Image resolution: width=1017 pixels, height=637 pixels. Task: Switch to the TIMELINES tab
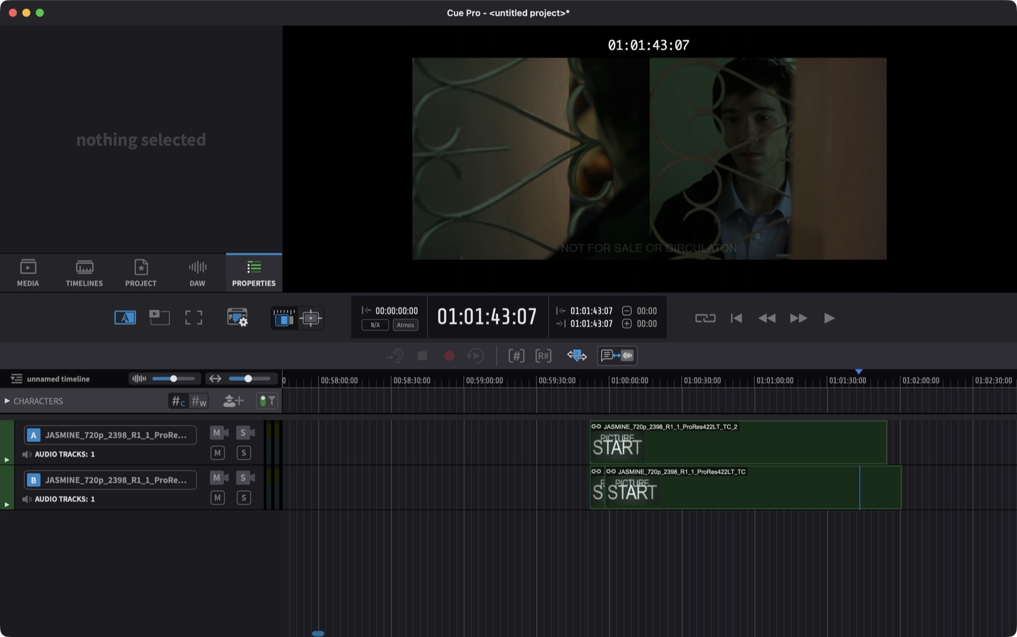coord(84,273)
